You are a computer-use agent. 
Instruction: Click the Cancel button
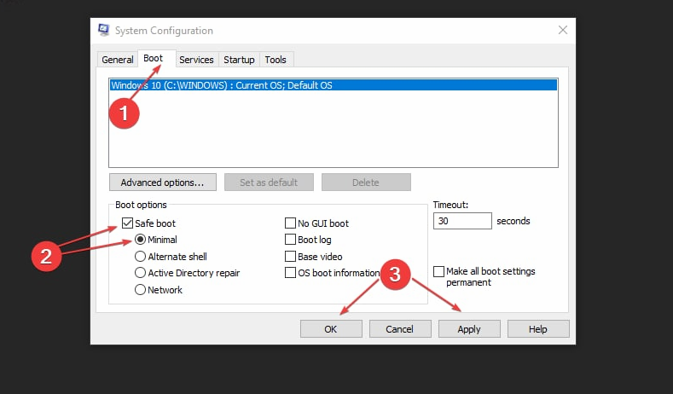400,329
